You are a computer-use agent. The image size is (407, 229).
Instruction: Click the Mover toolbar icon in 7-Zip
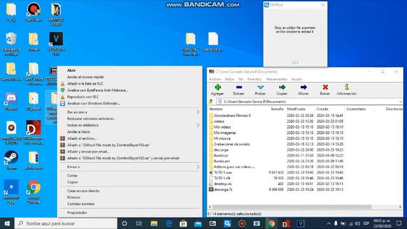[x=303, y=90]
